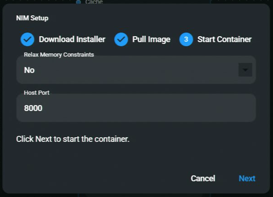Click the Download Installer checkmark icon
The height and width of the screenshot is (197, 273).
(27, 39)
